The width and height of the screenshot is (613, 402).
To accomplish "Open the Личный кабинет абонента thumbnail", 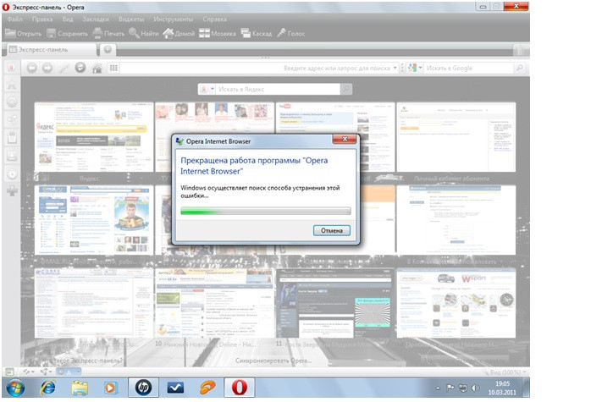I will point(456,137).
